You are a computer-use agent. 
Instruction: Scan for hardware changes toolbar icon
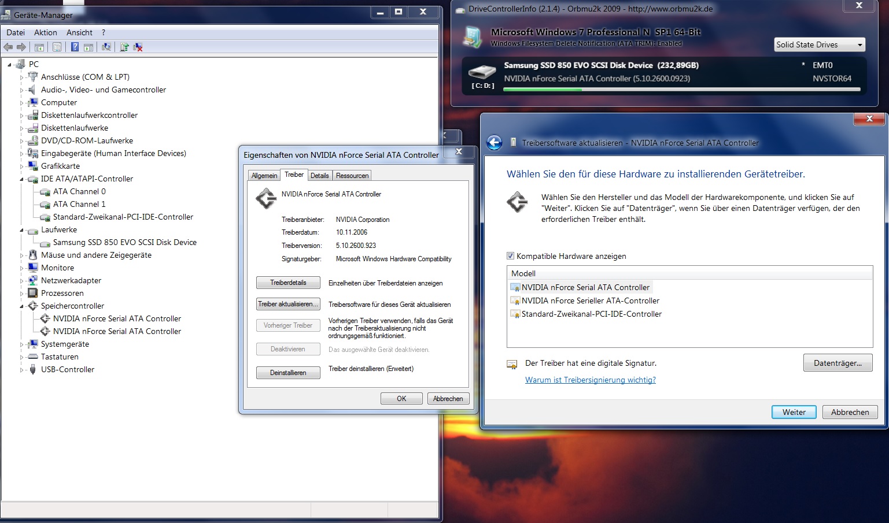click(x=106, y=47)
